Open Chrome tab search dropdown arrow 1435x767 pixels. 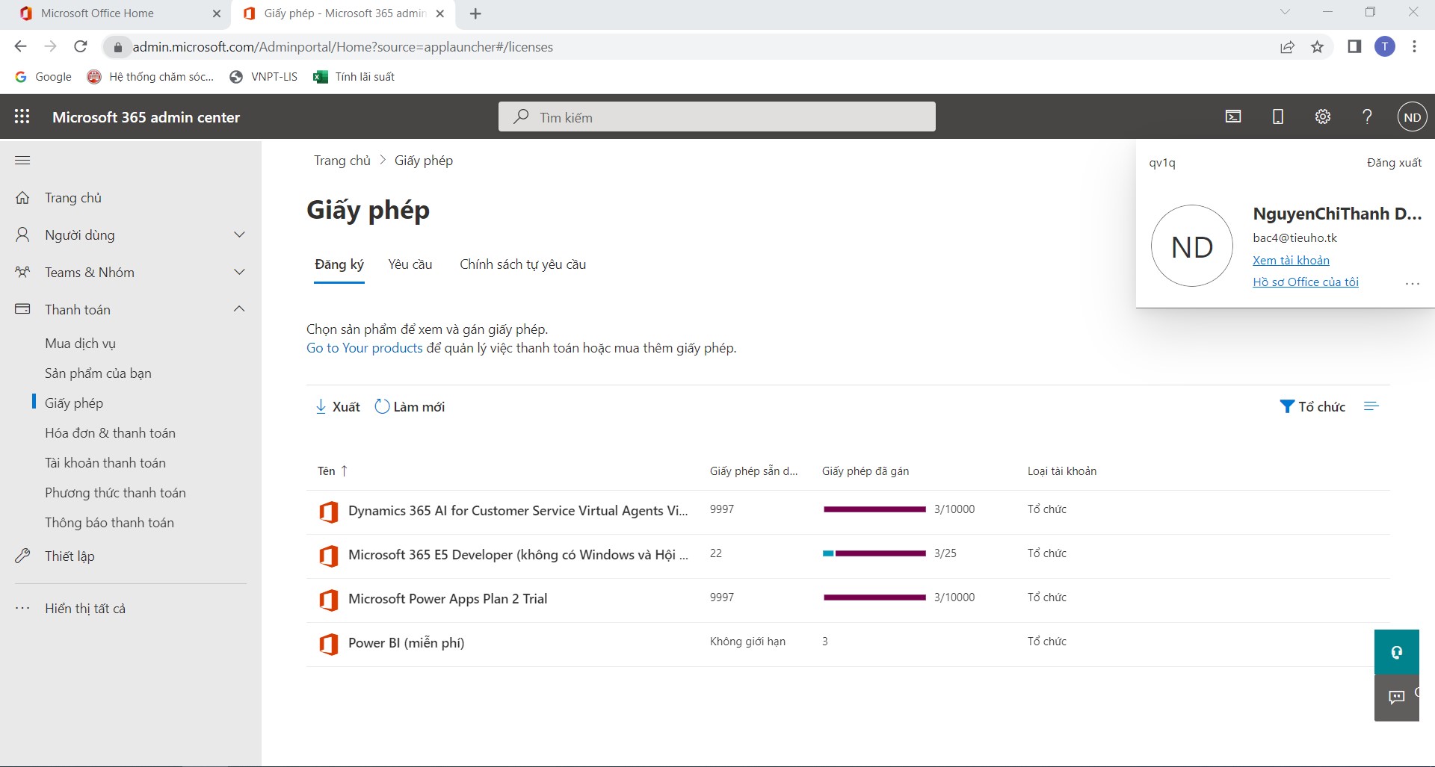point(1285,12)
